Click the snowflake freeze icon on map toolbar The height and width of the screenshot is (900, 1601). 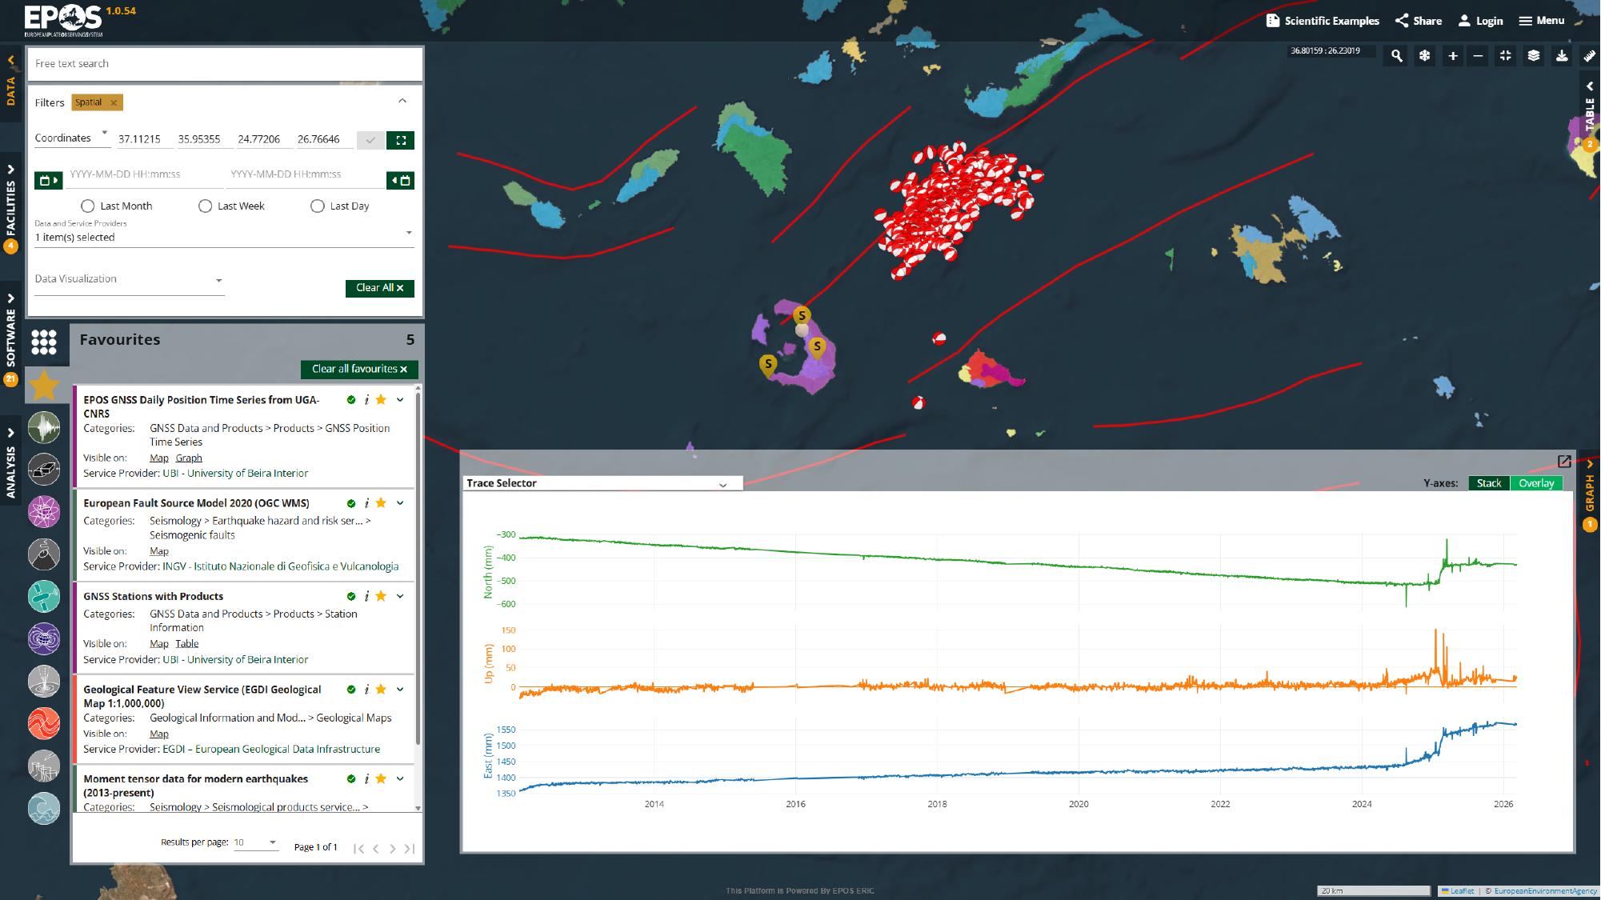coord(1424,56)
